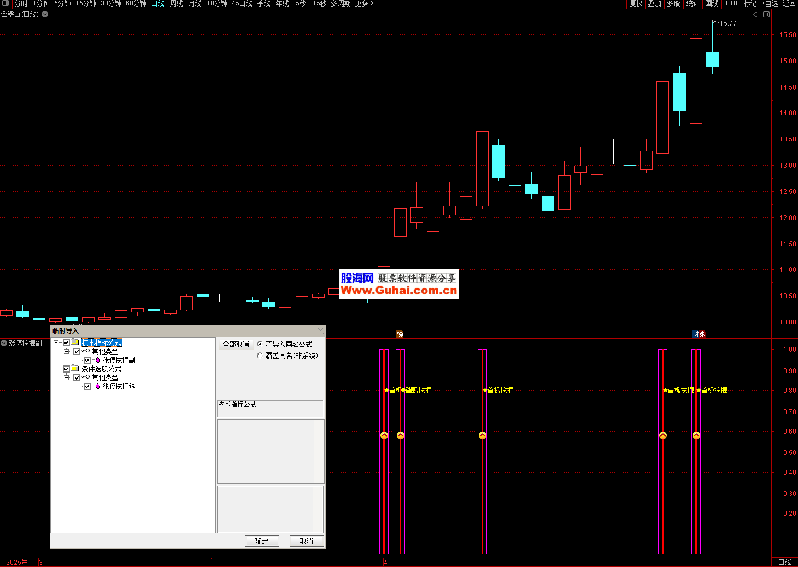Uncheck the 条件选股公式 checkbox
Image resolution: width=798 pixels, height=567 pixels.
click(67, 369)
